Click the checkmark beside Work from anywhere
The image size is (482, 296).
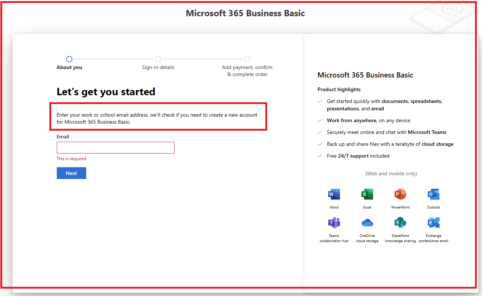[x=320, y=120]
